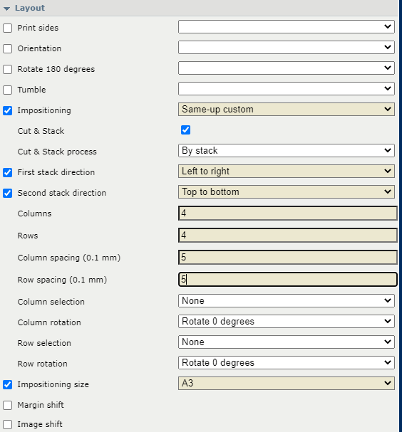This screenshot has width=402, height=432.
Task: Check the Tumble option
Action: 7,90
